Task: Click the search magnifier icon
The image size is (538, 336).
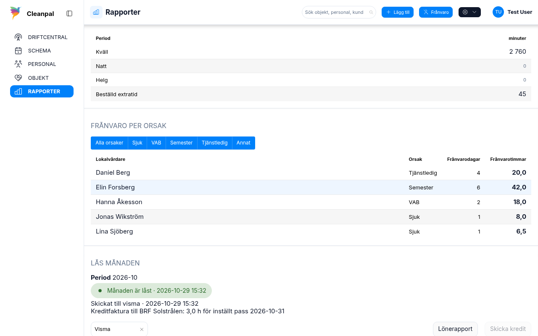Action: (x=371, y=13)
